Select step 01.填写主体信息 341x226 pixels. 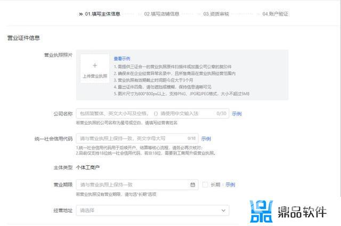click(102, 14)
